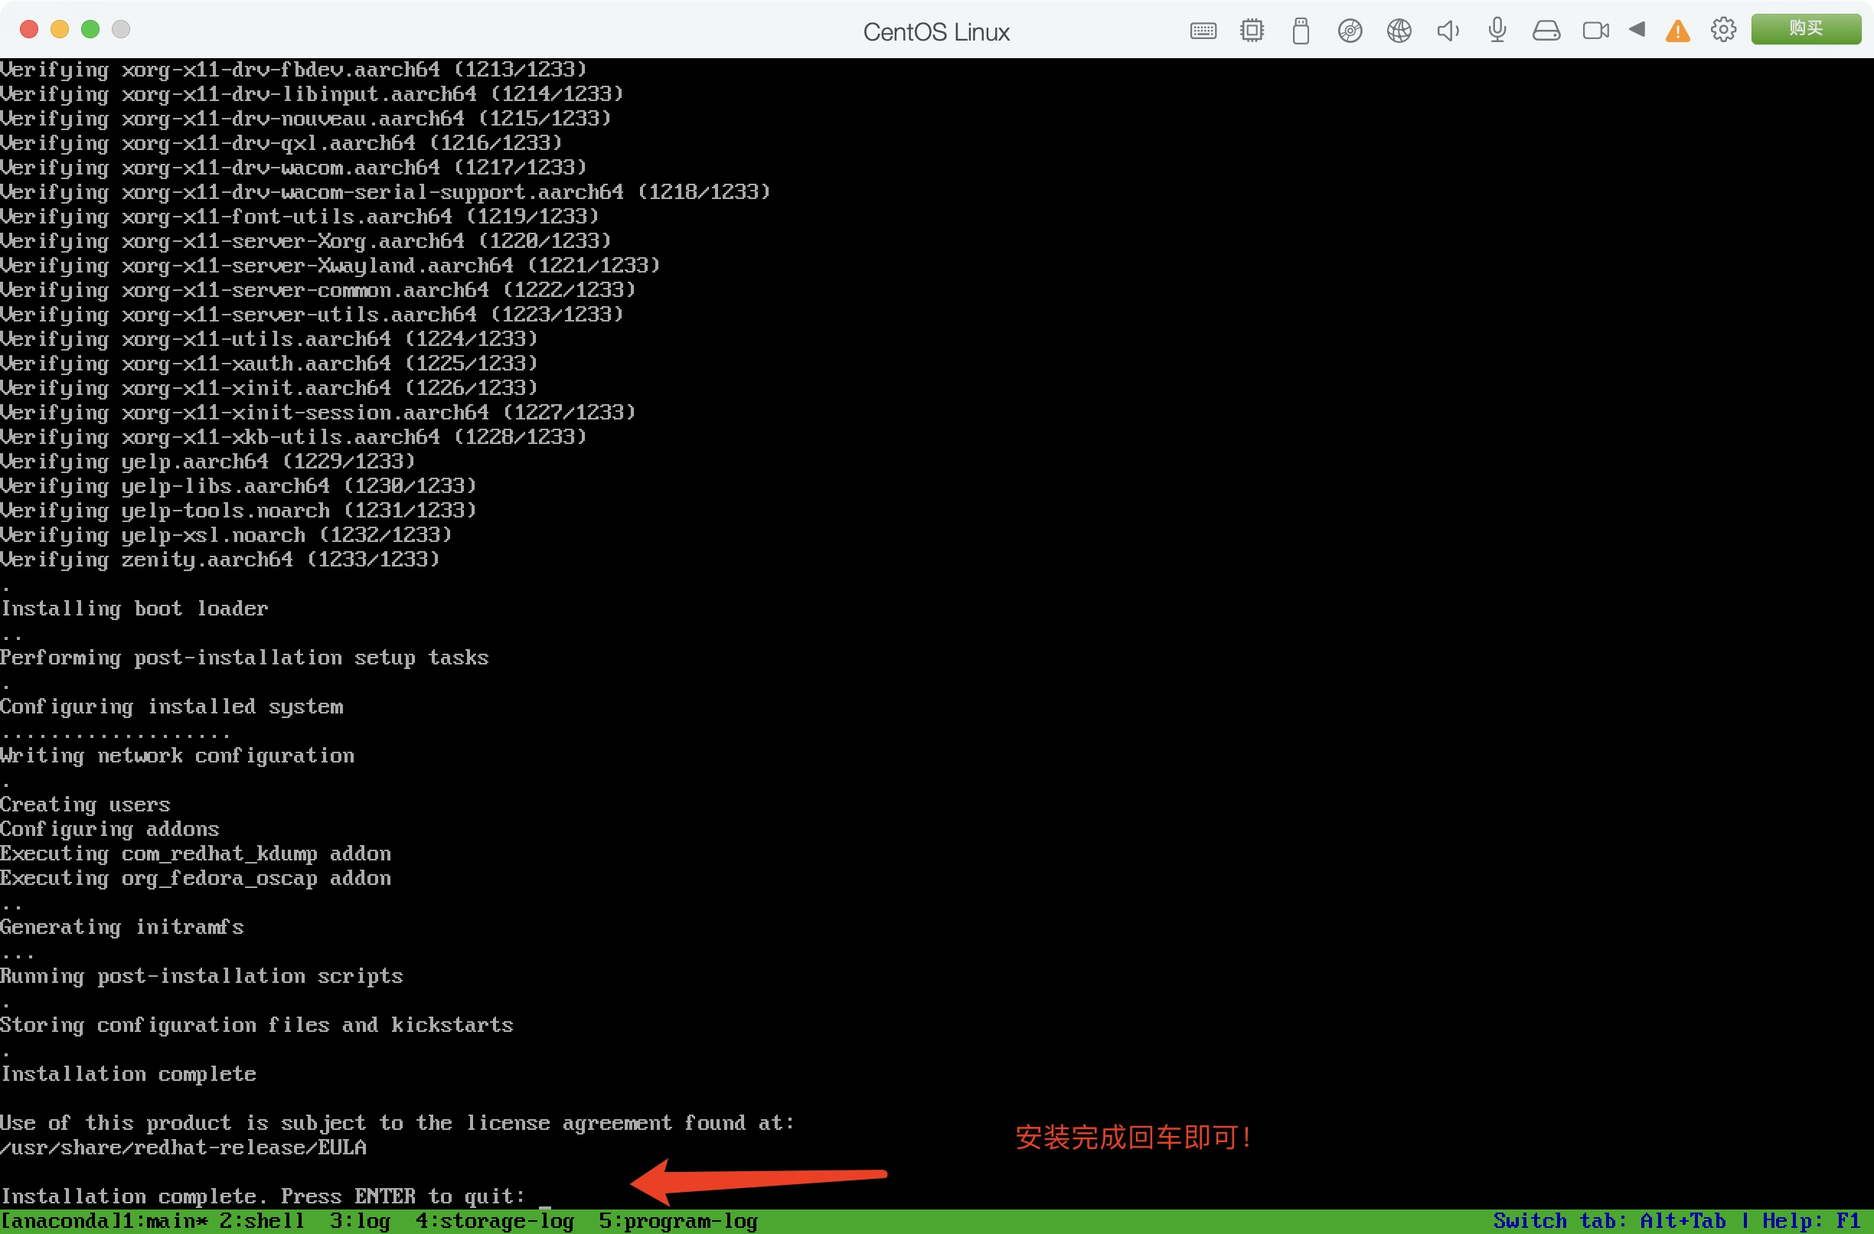This screenshot has width=1874, height=1234.
Task: Click the green 购买 purchase button
Action: pyautogui.click(x=1806, y=29)
